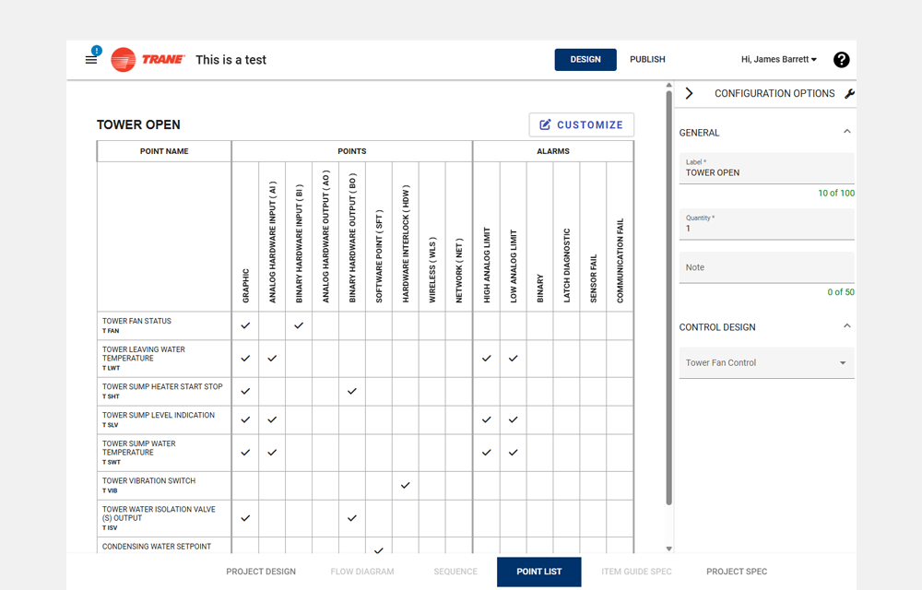Click the 'WIRELESS ( WLS )' column header
The height and width of the screenshot is (590, 922).
point(432,270)
